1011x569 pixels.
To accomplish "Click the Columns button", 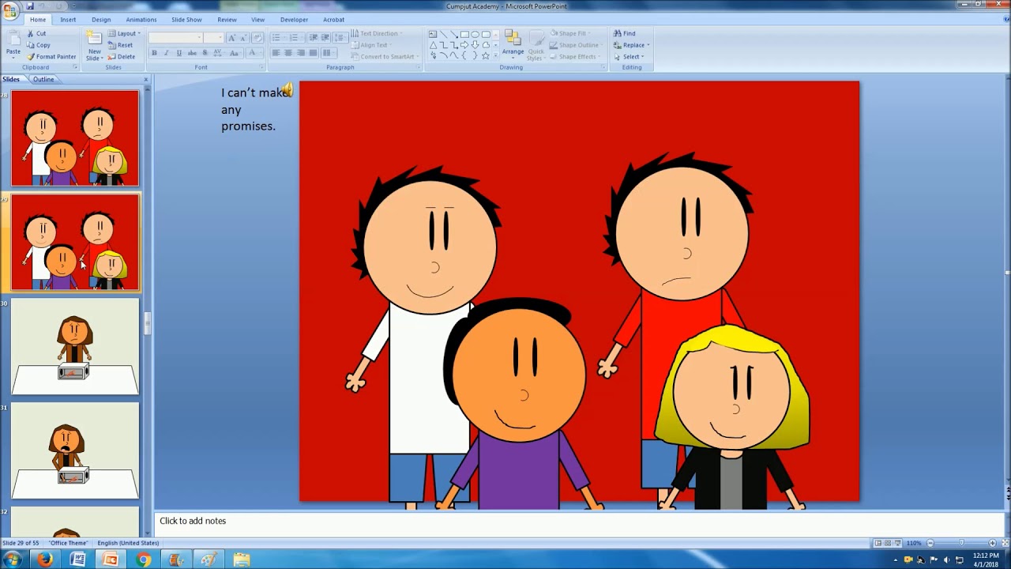I will tap(329, 53).
